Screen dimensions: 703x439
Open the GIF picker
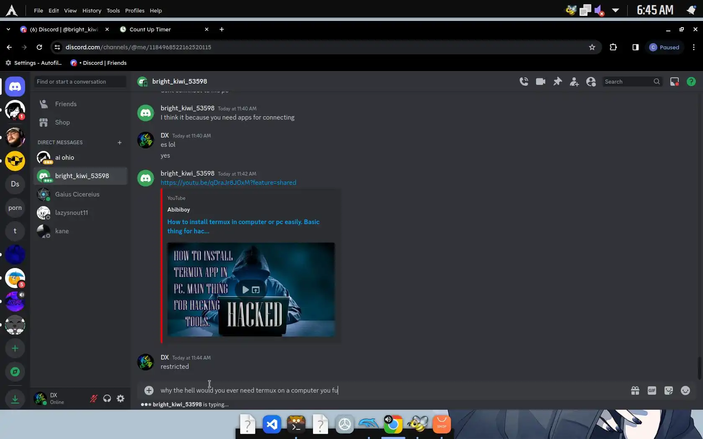pyautogui.click(x=652, y=391)
